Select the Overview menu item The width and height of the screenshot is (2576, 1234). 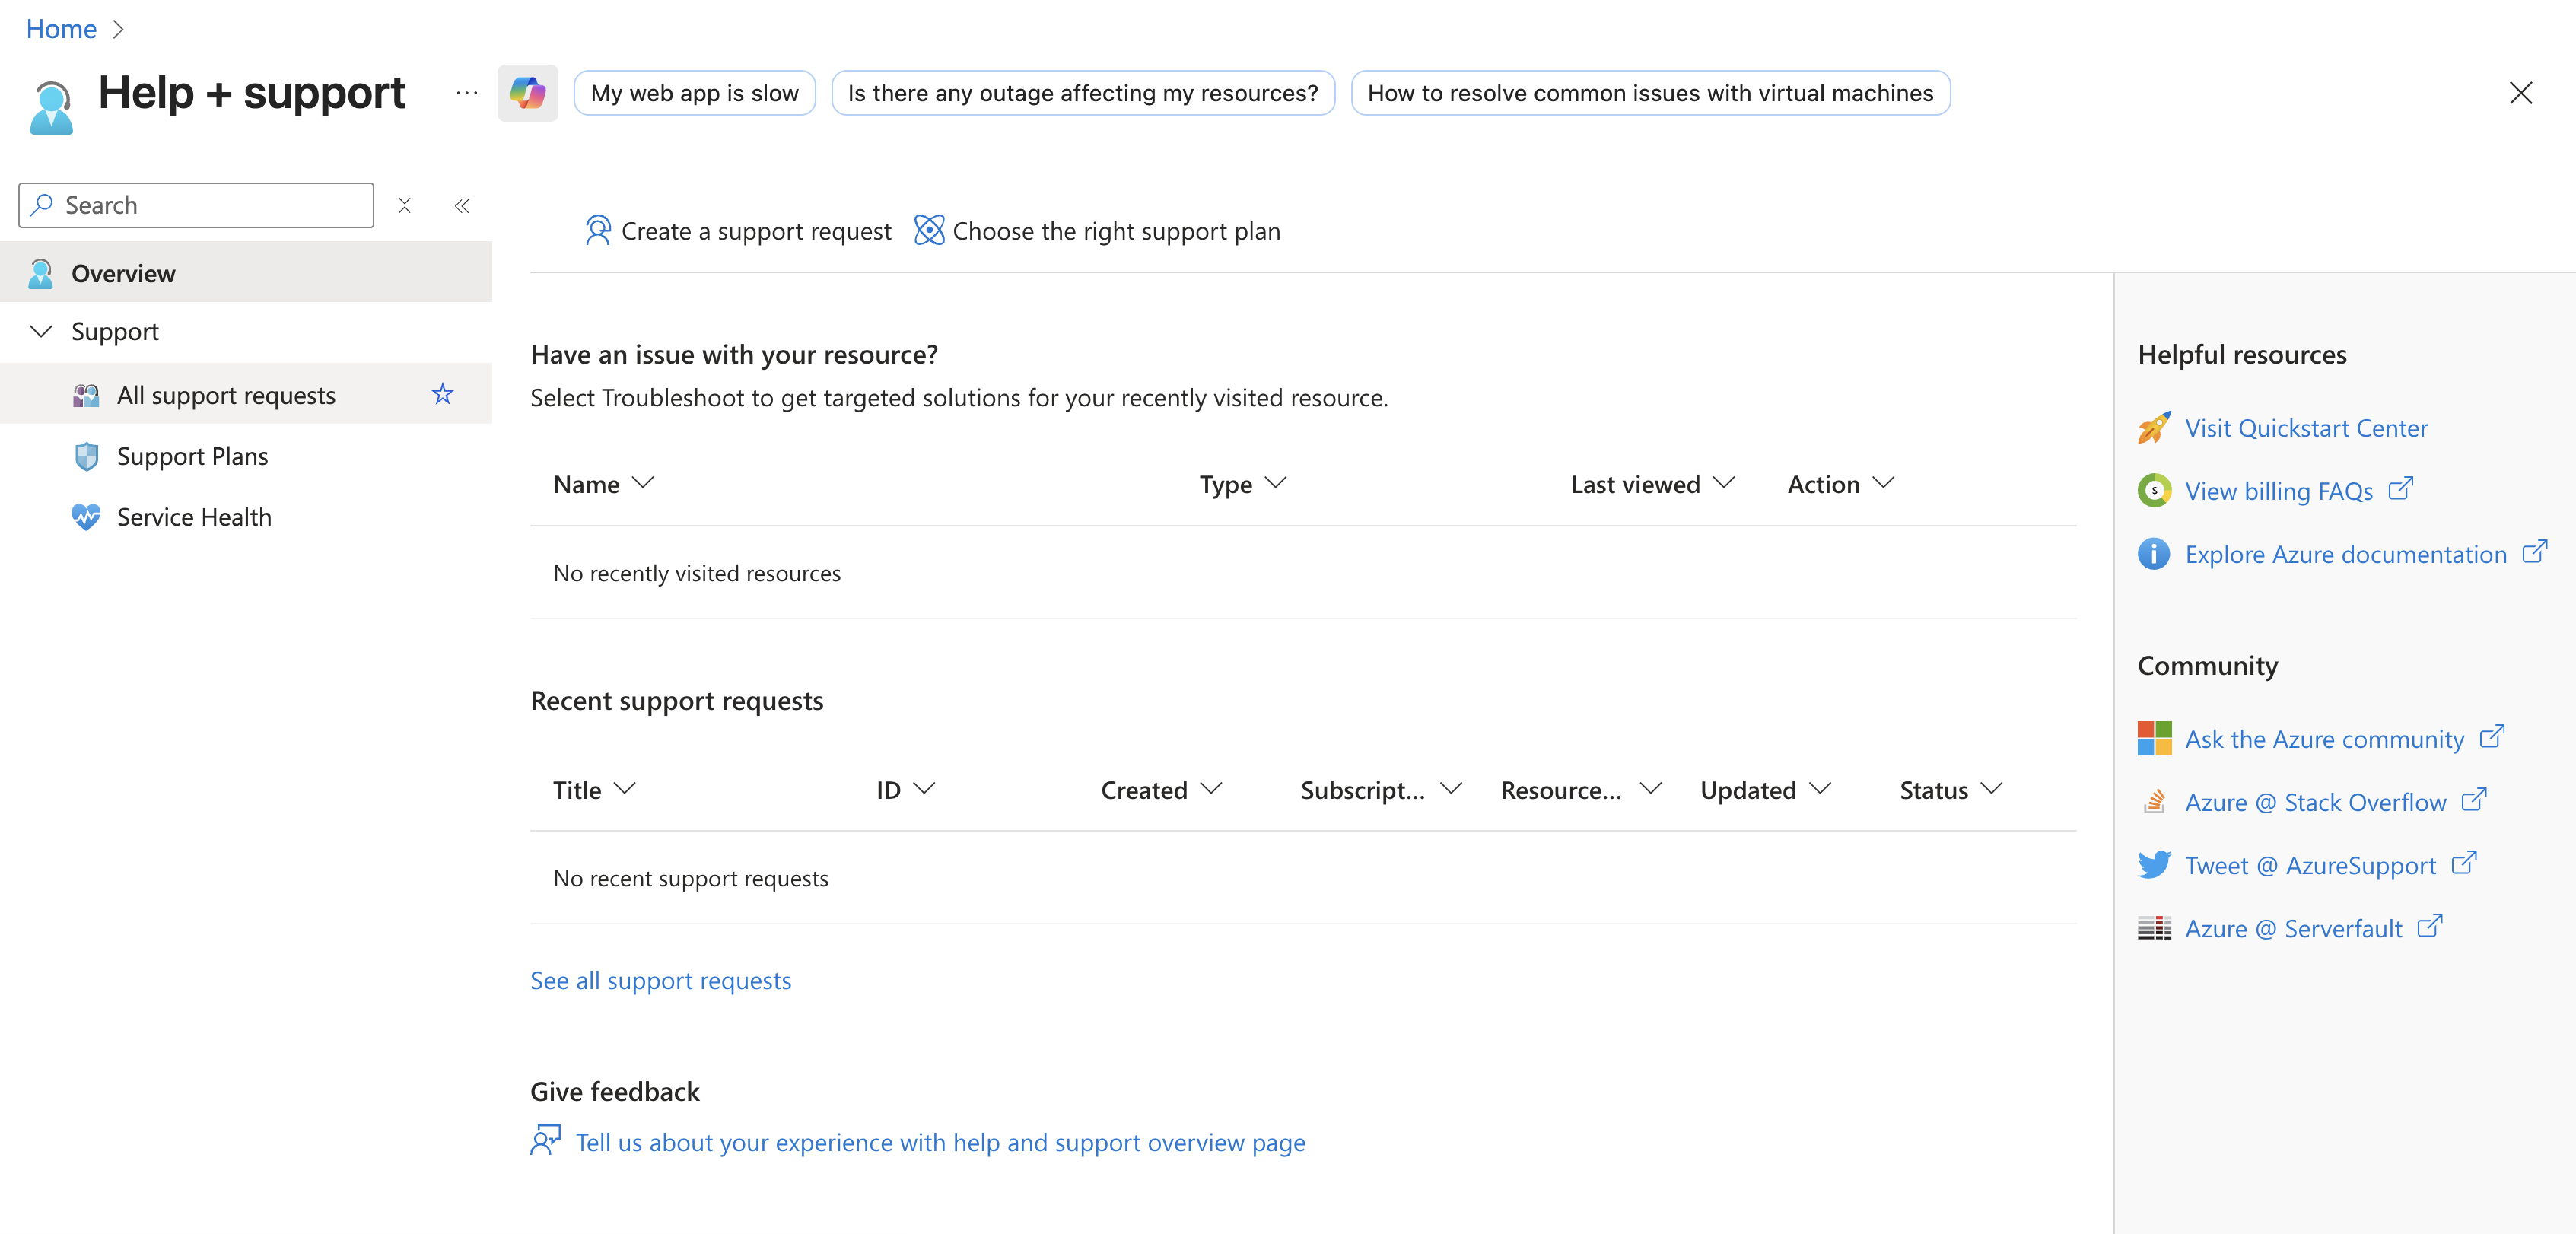pyautogui.click(x=123, y=273)
